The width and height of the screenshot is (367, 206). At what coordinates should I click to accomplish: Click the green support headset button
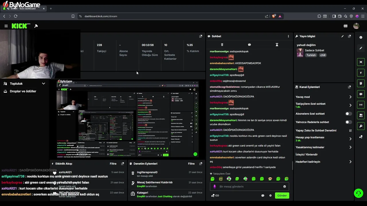(358, 193)
